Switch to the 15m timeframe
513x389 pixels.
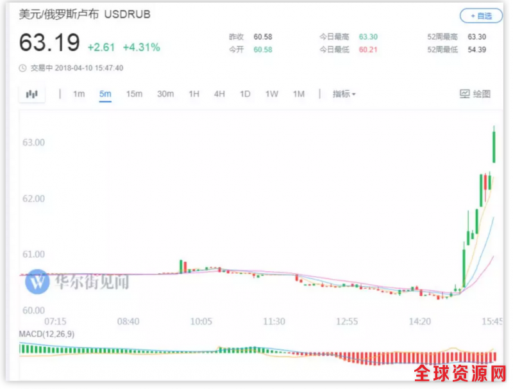[x=135, y=94]
